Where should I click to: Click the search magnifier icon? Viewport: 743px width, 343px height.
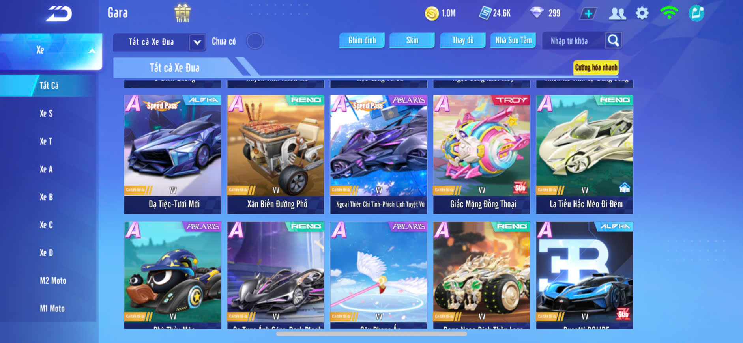click(613, 41)
